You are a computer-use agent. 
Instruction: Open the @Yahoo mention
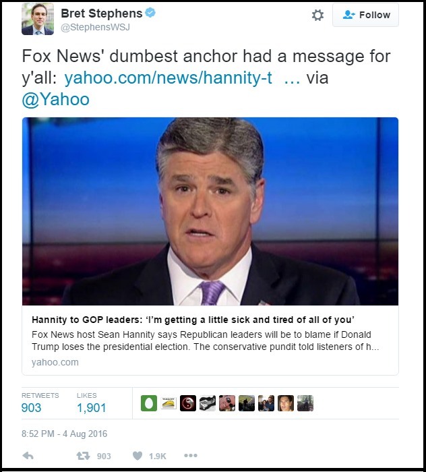click(56, 99)
